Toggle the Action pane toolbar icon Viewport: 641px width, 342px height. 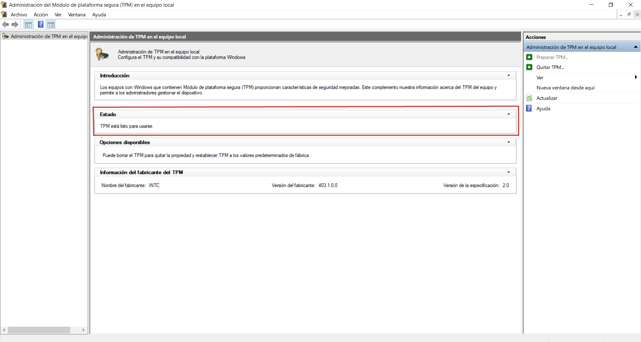click(x=51, y=25)
